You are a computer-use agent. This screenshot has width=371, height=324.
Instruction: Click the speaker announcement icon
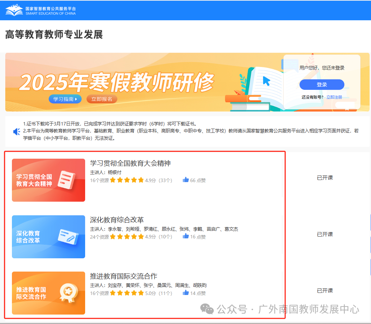click(16, 132)
